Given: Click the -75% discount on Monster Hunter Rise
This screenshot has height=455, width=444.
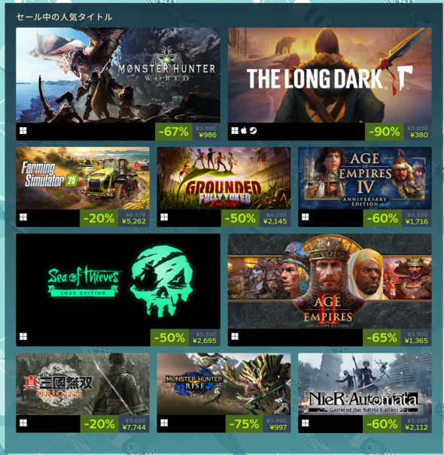Looking at the screenshot, I should click(245, 424).
